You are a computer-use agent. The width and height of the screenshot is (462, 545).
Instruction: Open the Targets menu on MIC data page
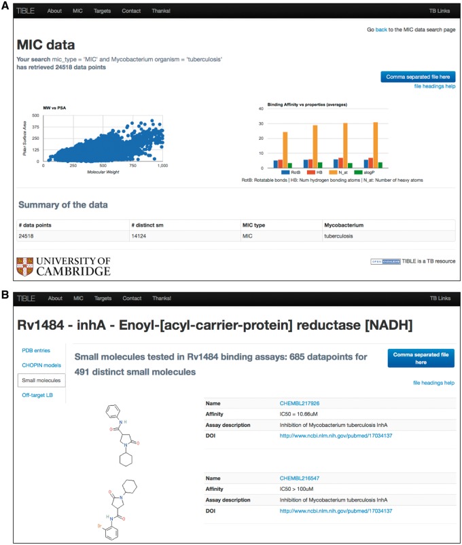103,12
